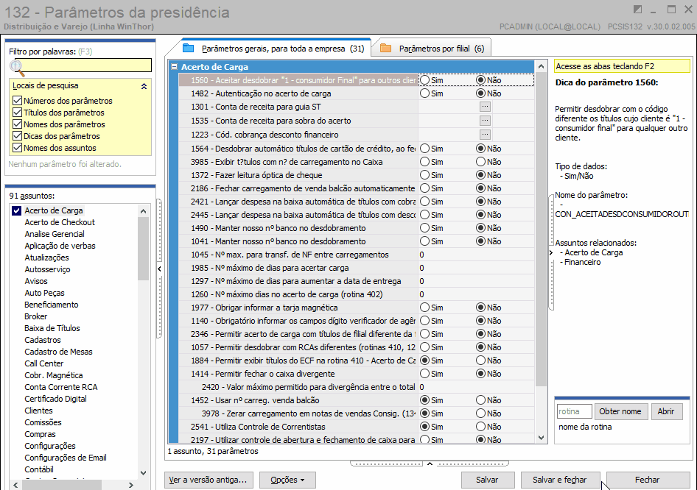
Task: Click parameters grid scroll down arrow
Action: [x=541, y=438]
